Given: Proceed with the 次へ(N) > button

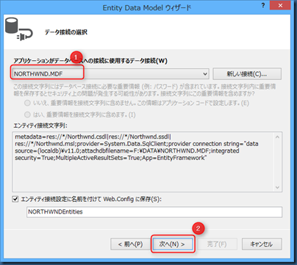Looking at the screenshot, I should (173, 244).
